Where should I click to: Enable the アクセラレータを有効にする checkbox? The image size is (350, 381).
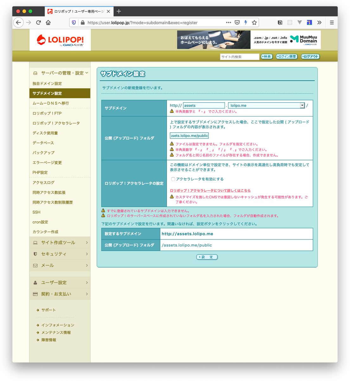point(173,179)
